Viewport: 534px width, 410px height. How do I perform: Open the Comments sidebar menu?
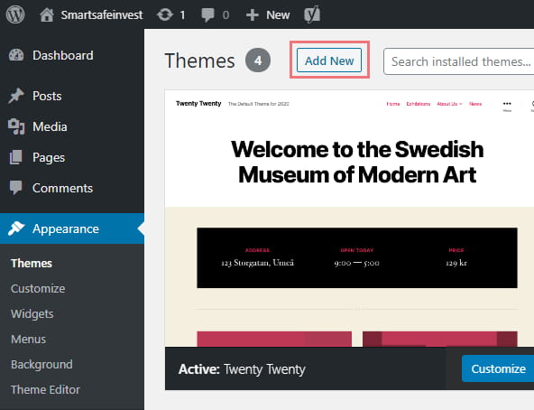click(x=62, y=188)
